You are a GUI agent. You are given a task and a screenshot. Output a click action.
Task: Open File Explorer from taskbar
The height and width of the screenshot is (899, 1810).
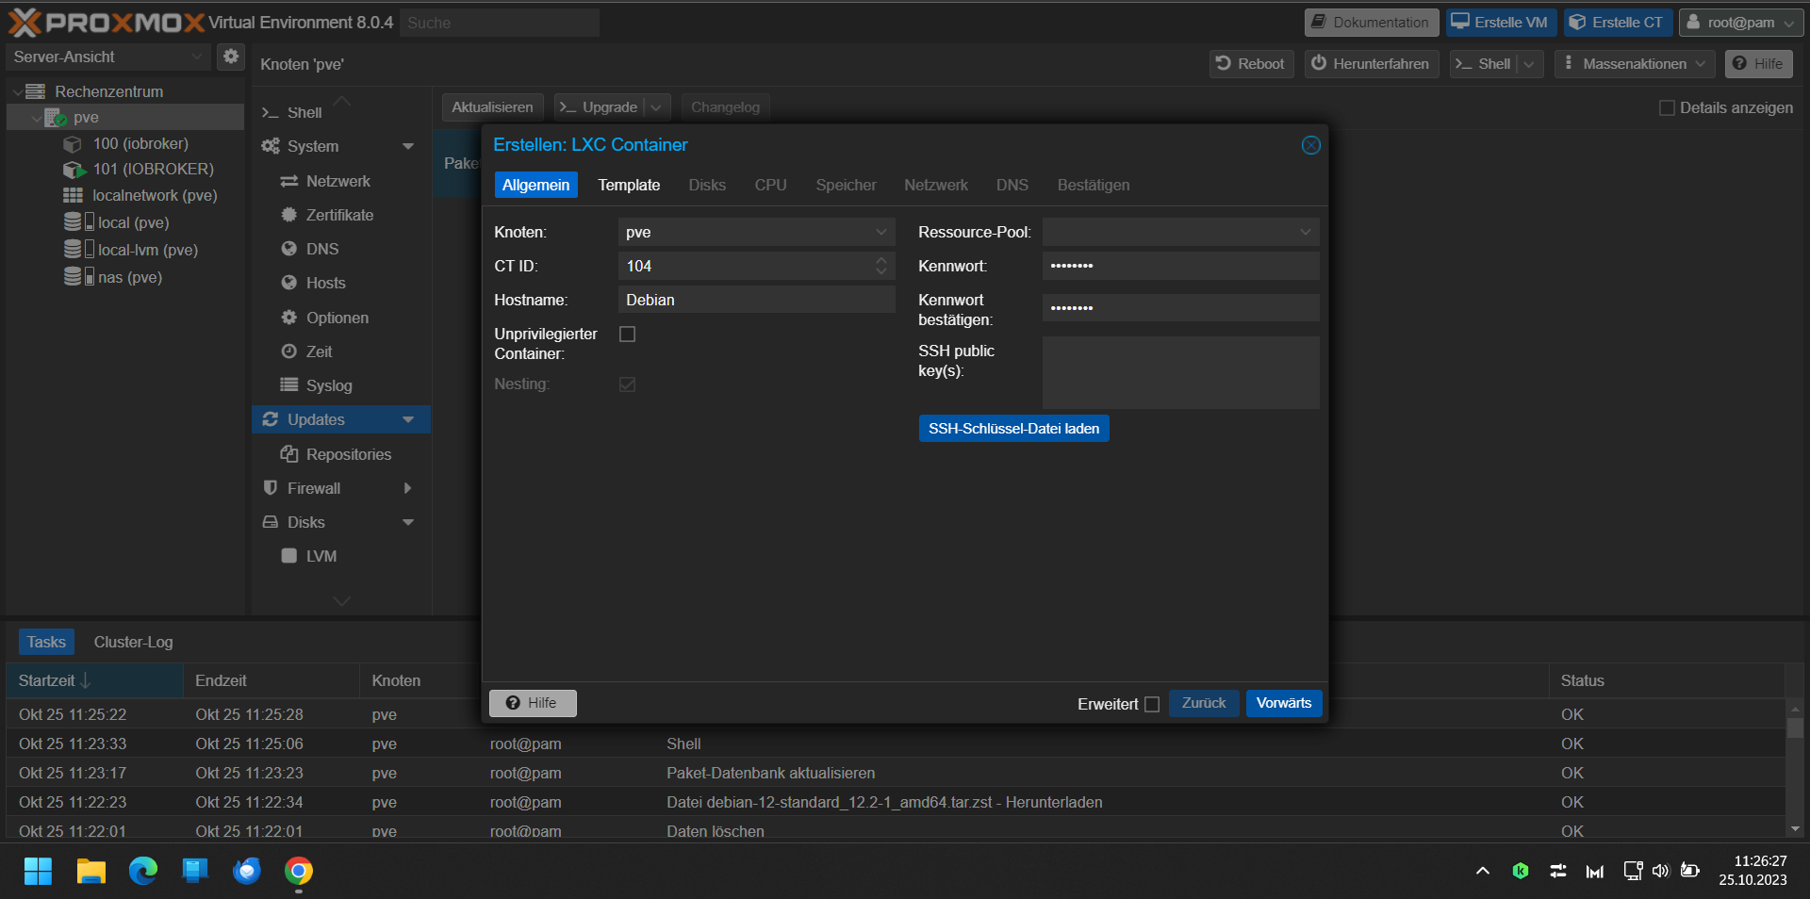[x=90, y=871]
